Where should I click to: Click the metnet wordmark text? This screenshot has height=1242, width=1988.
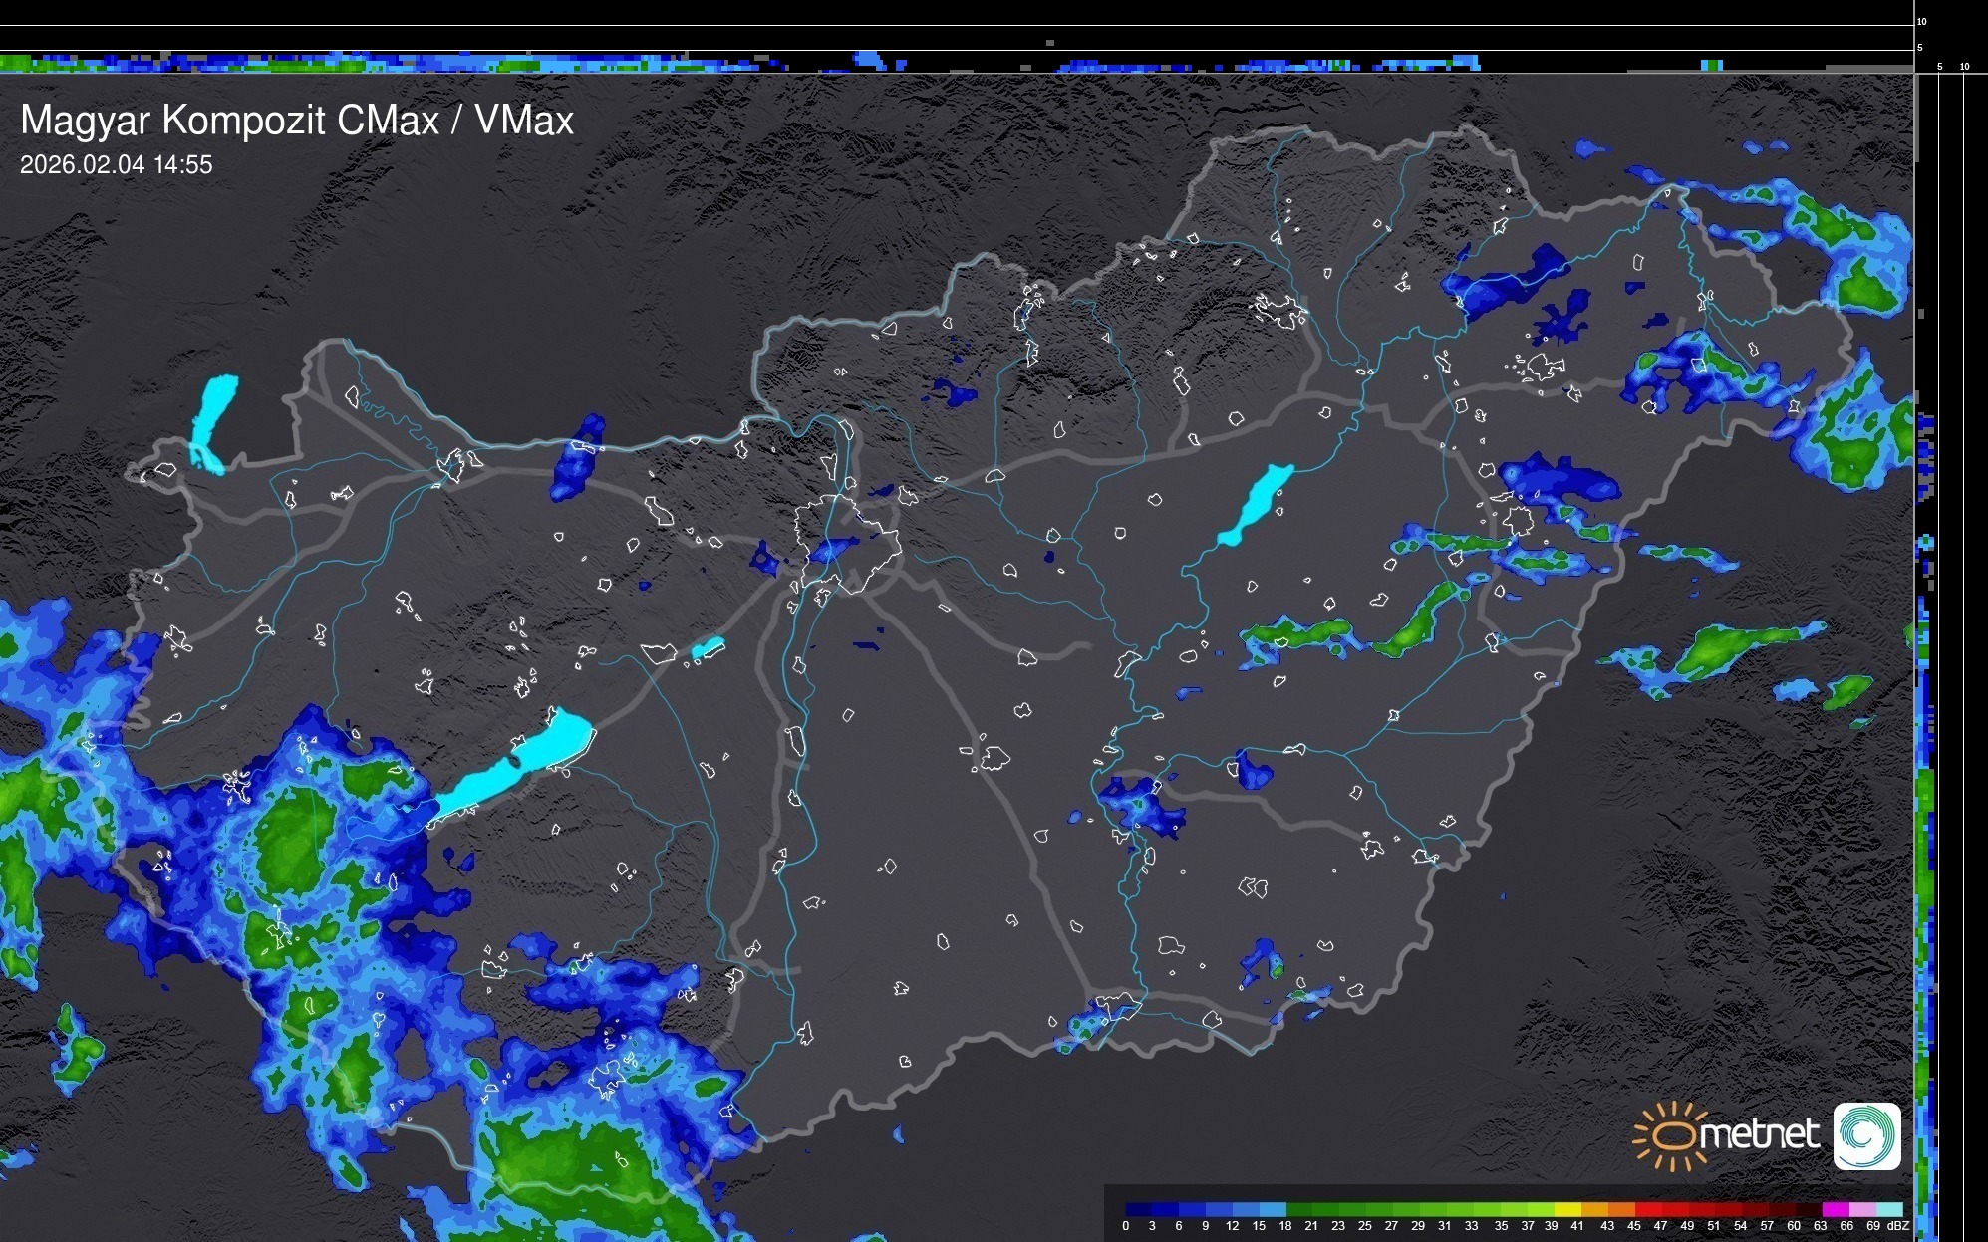(x=1759, y=1134)
